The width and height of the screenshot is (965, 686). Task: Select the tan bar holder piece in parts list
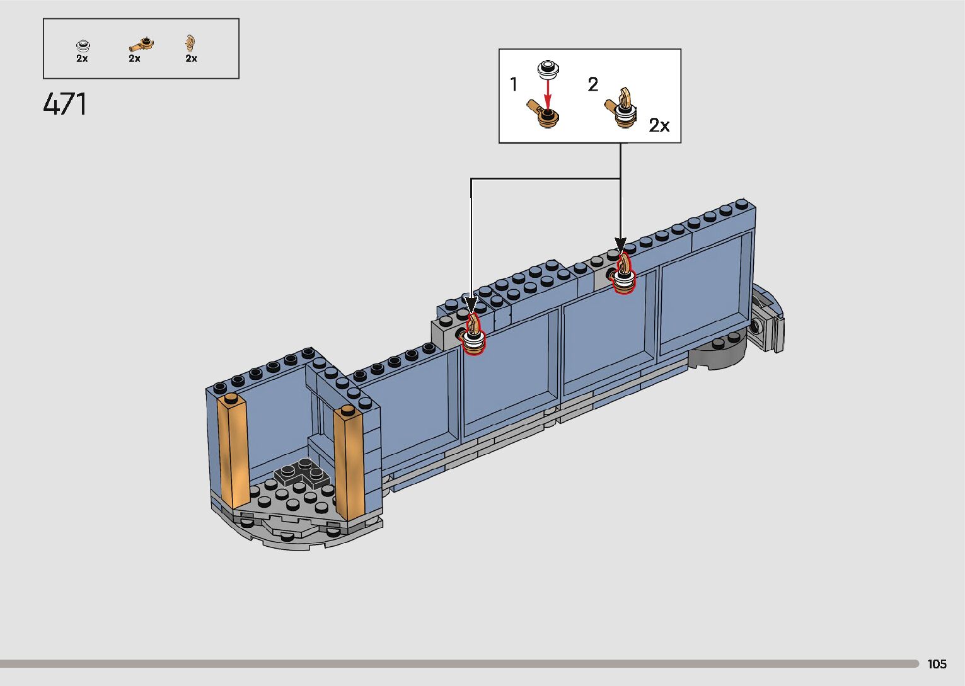141,45
